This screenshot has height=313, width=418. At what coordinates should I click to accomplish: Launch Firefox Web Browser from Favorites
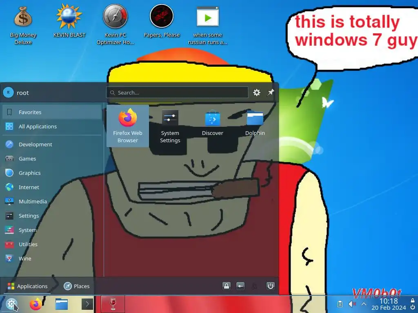pos(128,126)
